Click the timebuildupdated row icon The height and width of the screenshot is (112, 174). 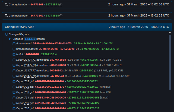tap(14, 49)
